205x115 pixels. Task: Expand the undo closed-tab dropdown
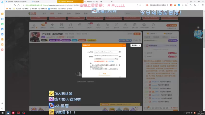192,5
